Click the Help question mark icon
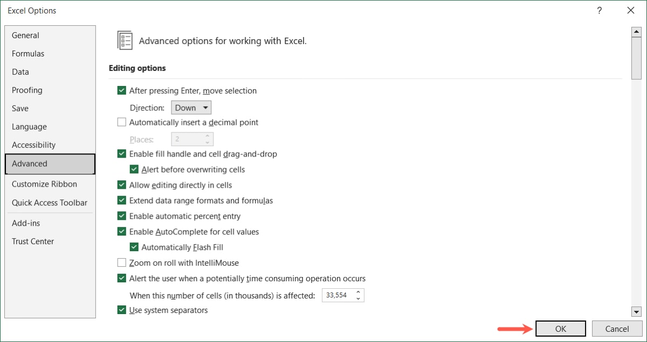 [x=599, y=10]
